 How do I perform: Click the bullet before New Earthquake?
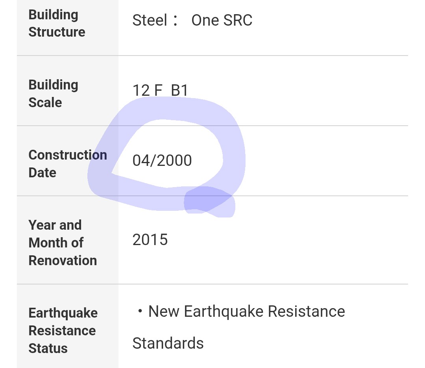(140, 311)
